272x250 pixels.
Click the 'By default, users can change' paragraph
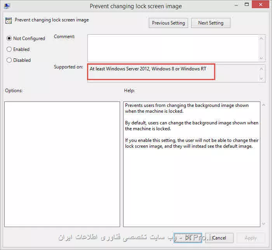click(192, 126)
